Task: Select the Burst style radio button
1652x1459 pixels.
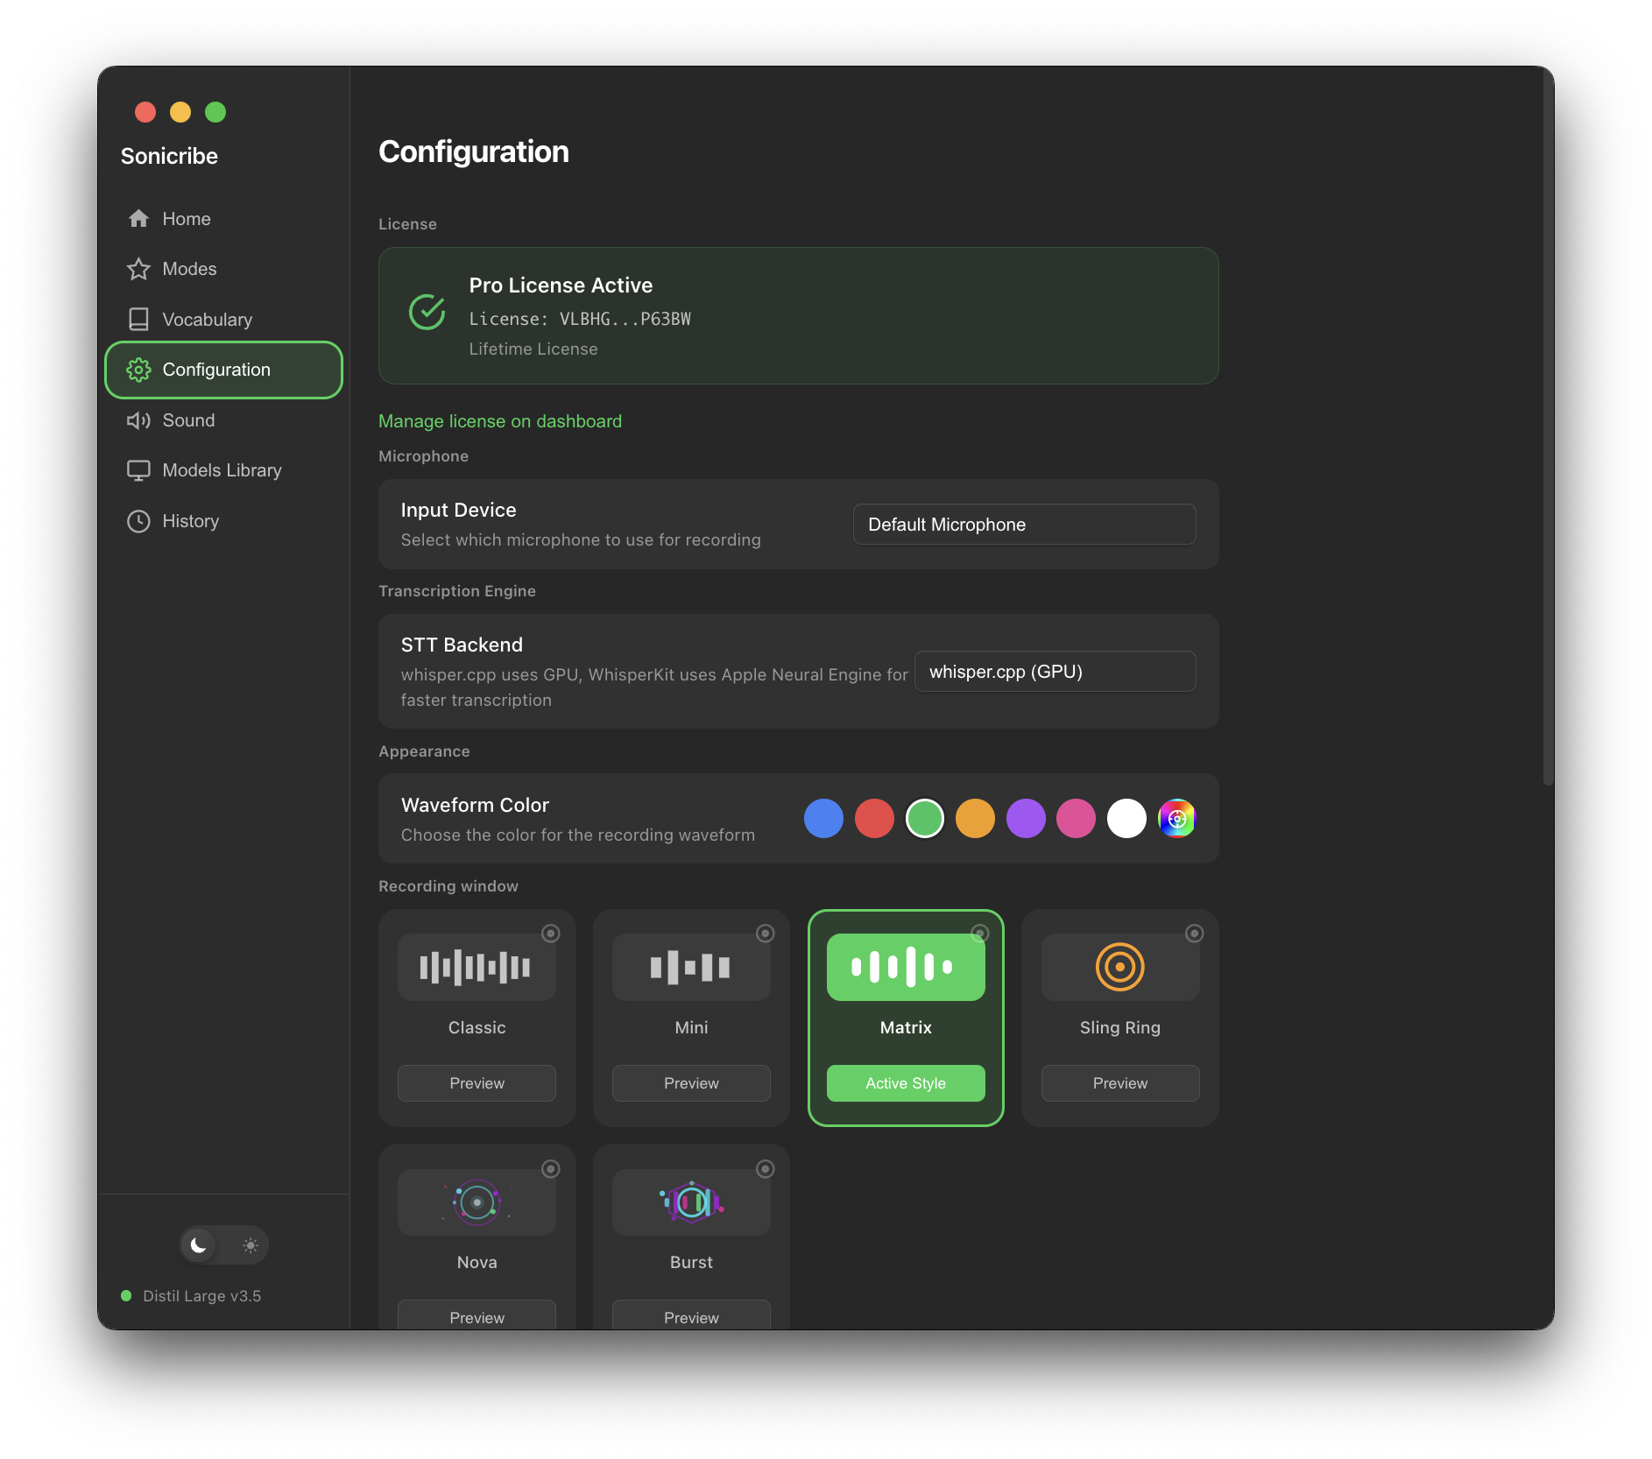Action: click(766, 1169)
